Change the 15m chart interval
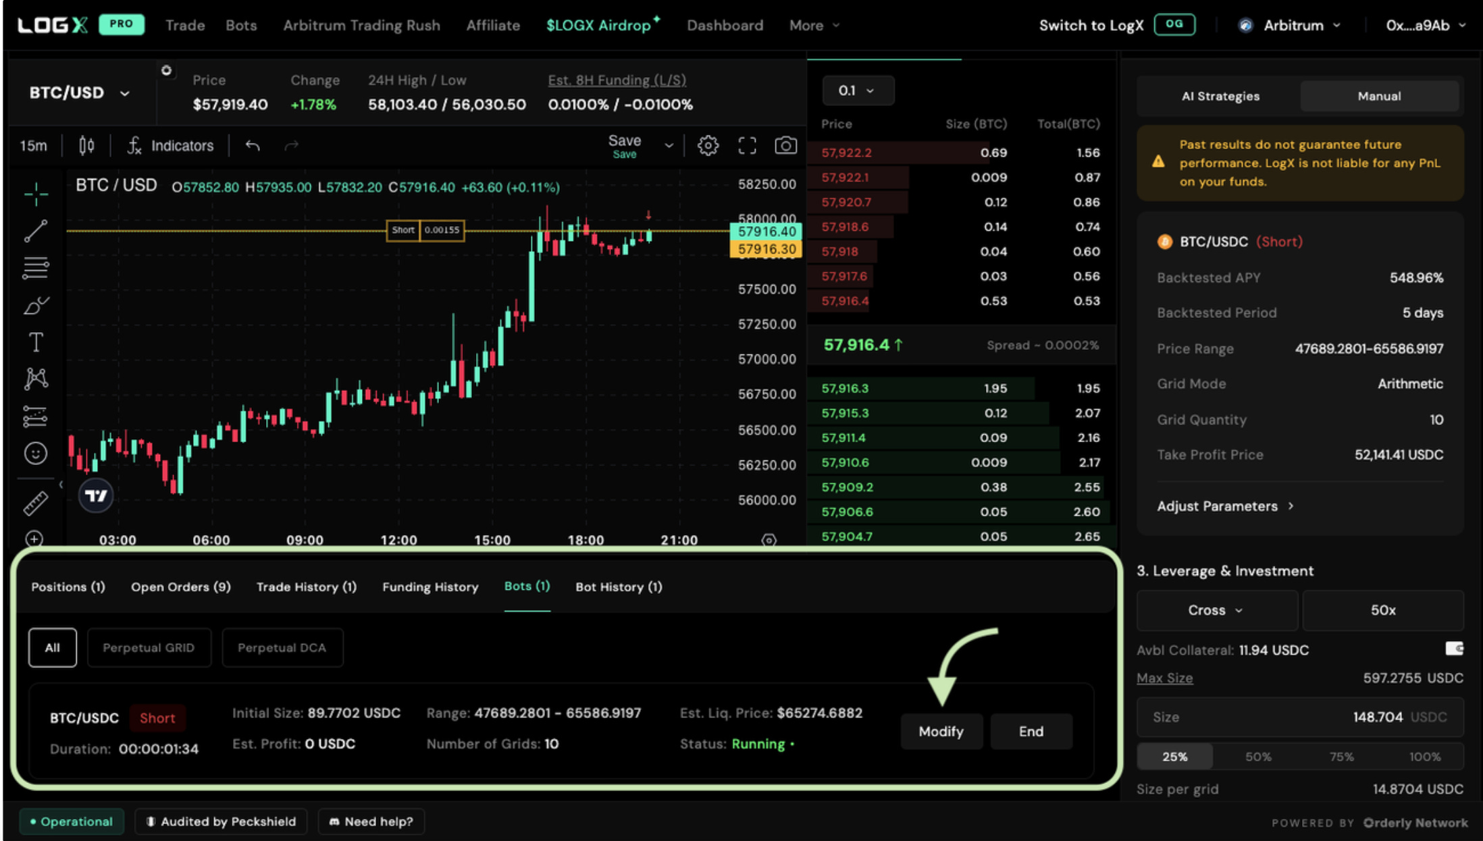 33,145
